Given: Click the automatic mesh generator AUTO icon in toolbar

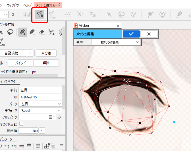Looking at the screenshot, I should pos(51,15).
